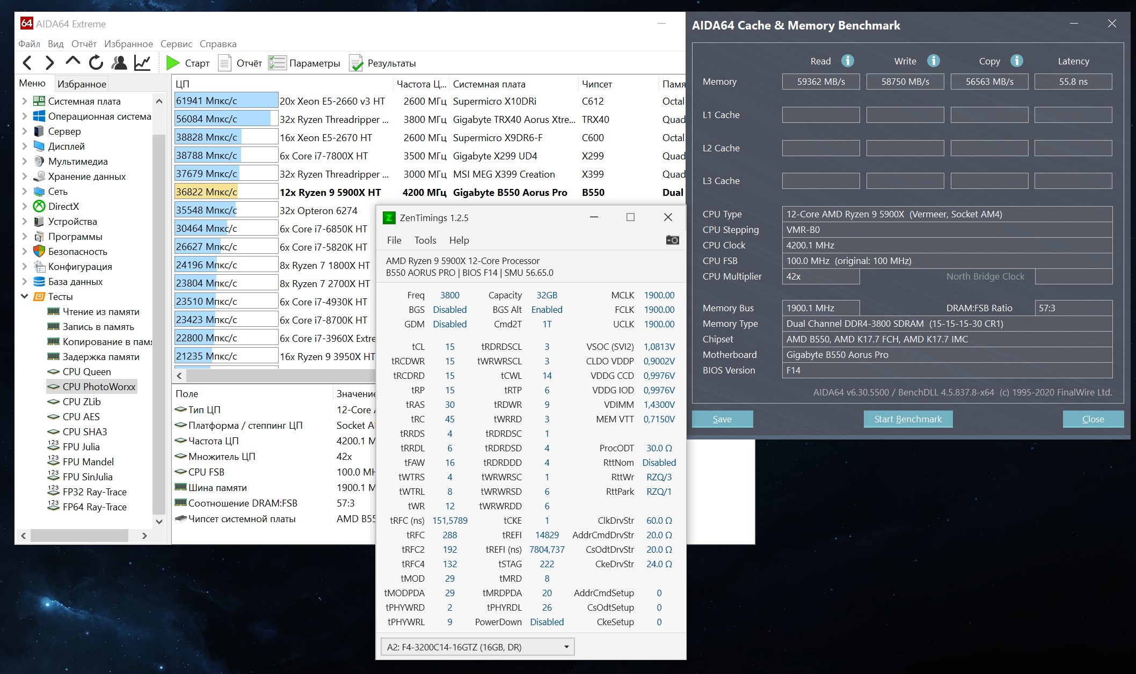Viewport: 1136px width, 674px height.
Task: Switch to the Избранное tab
Action: (82, 84)
